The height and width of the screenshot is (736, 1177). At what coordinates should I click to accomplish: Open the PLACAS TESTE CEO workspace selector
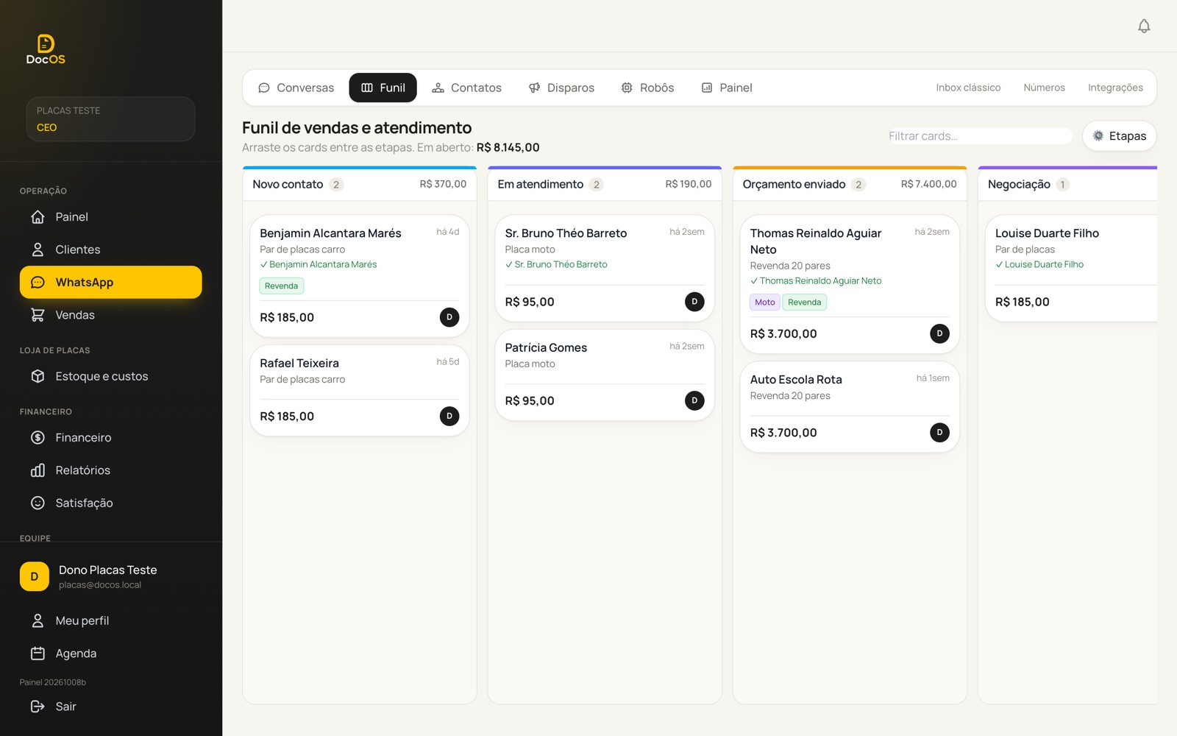pyautogui.click(x=110, y=119)
